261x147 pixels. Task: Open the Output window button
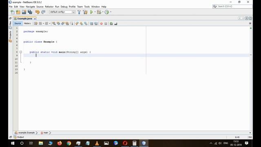tap(19, 137)
